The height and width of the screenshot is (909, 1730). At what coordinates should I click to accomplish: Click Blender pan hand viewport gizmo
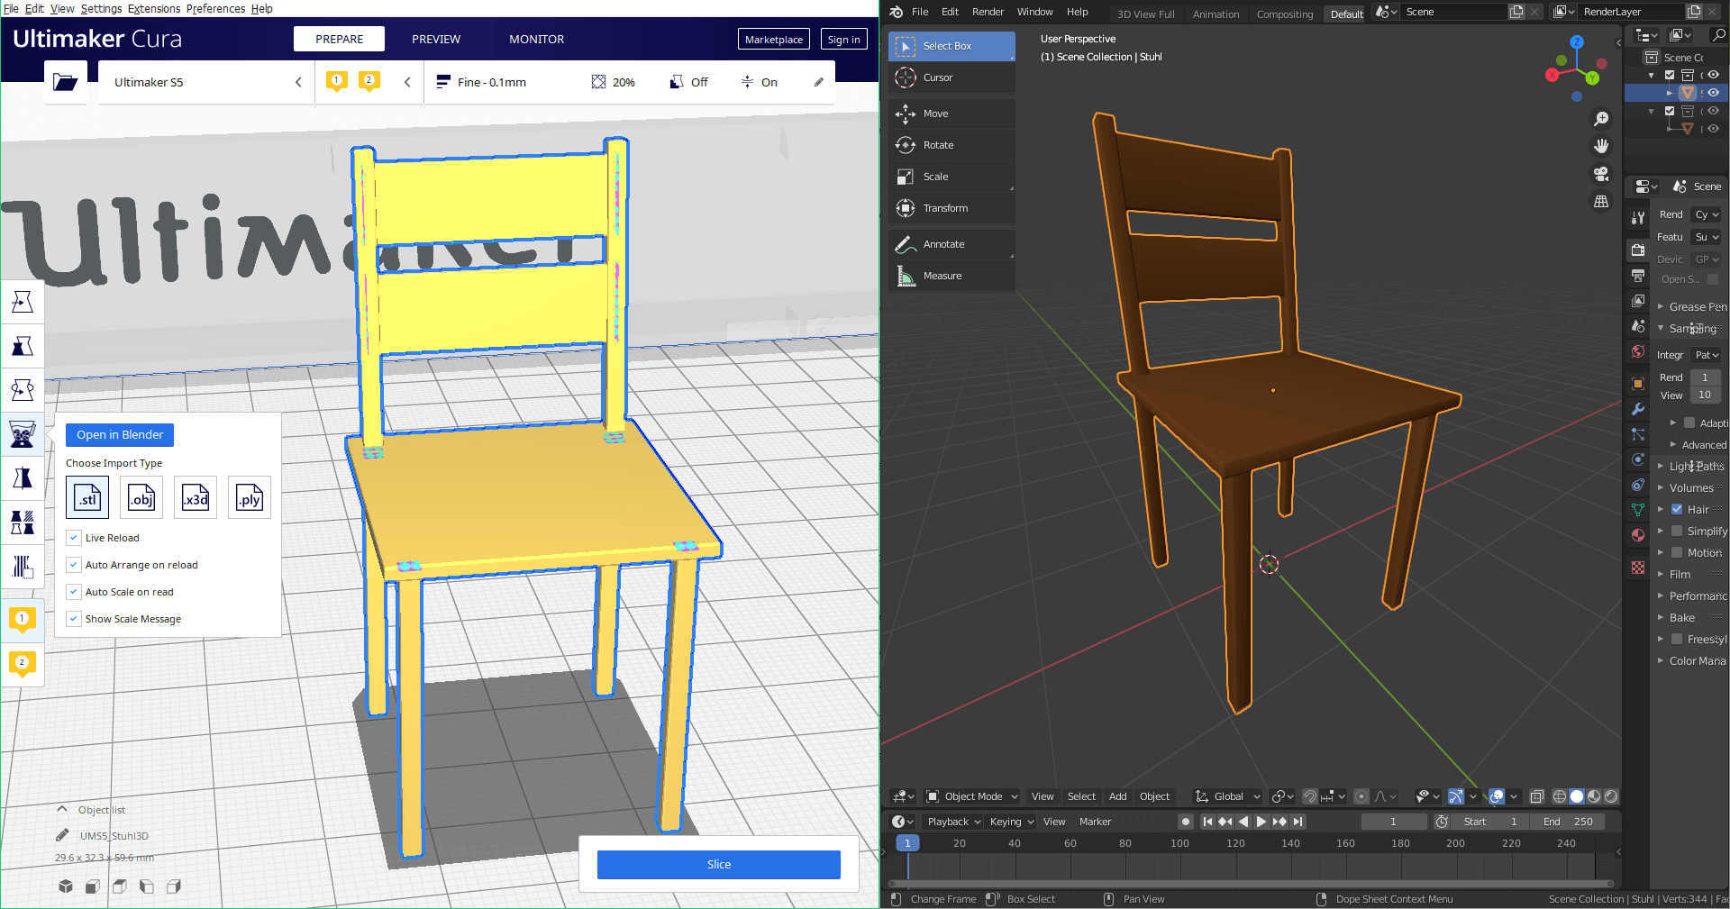point(1601,146)
